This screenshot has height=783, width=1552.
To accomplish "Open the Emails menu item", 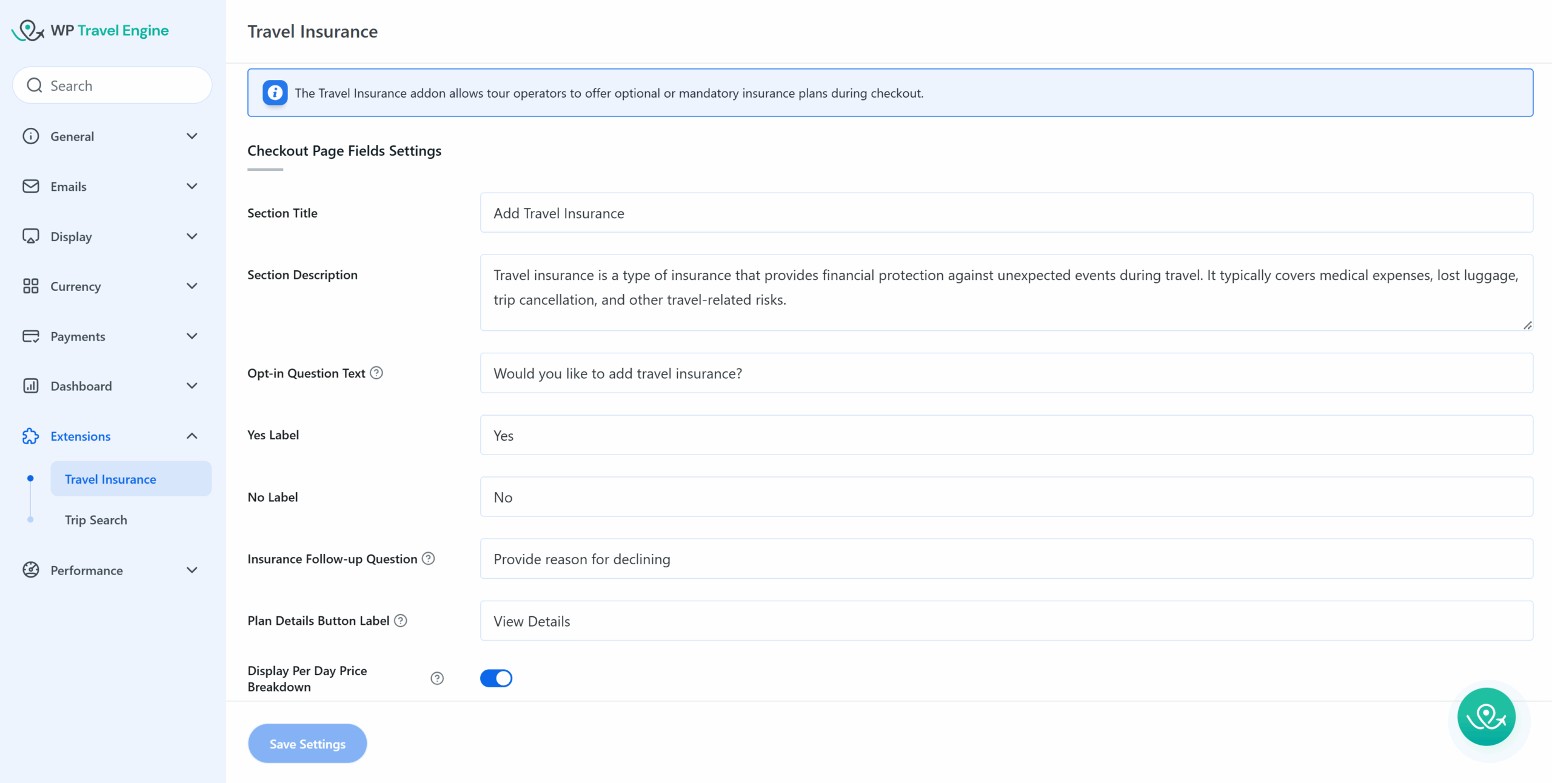I will click(x=68, y=187).
